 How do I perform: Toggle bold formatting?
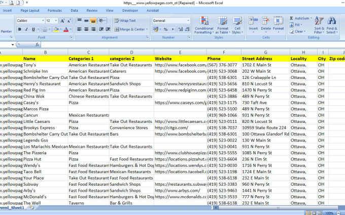(x=20, y=29)
